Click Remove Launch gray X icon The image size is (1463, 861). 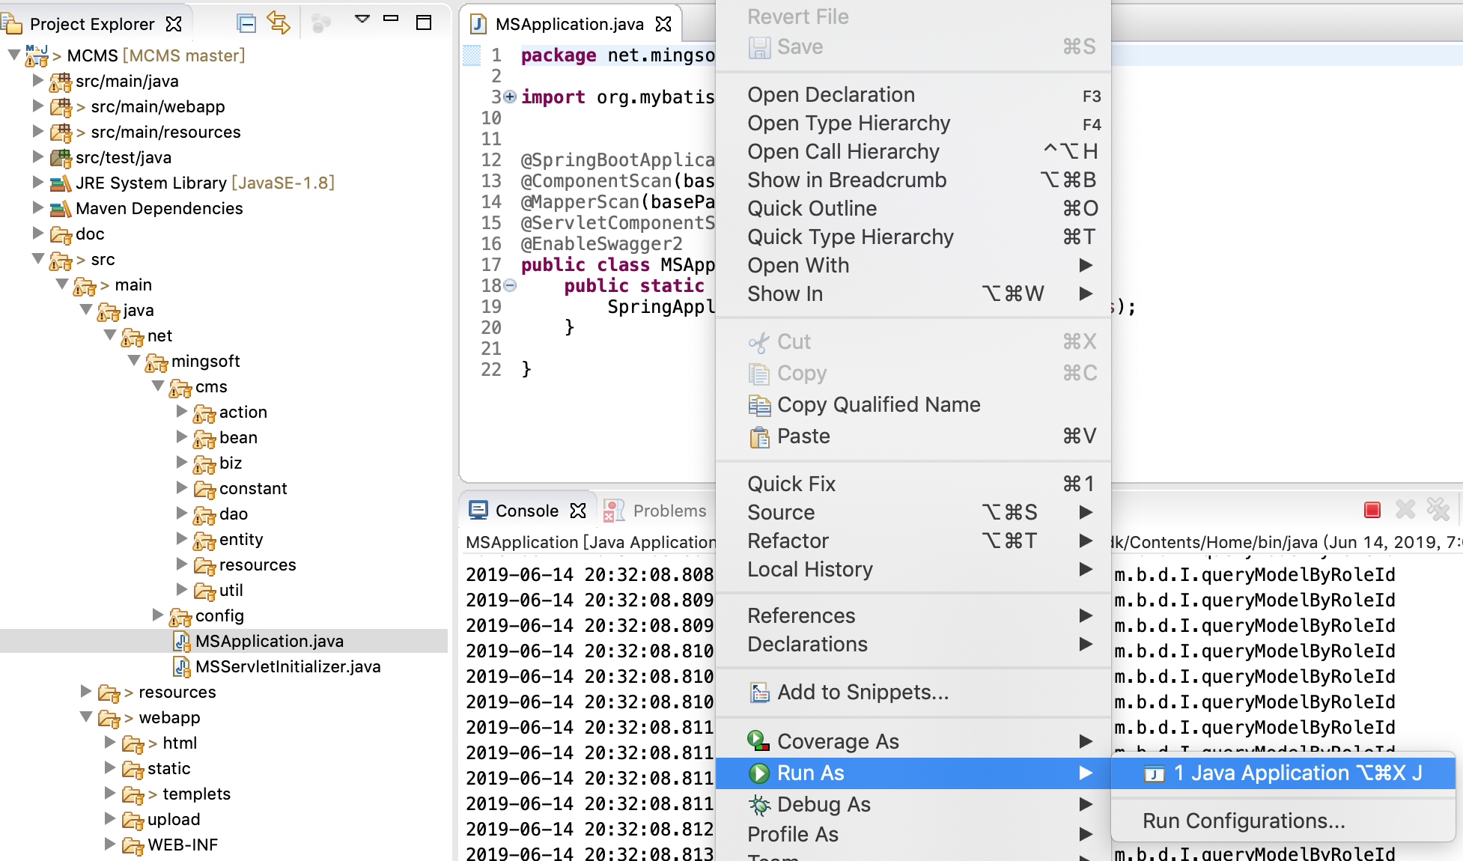tap(1405, 510)
